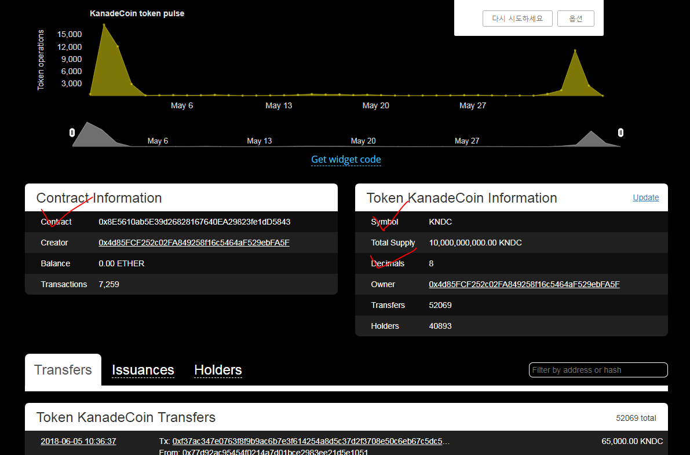Click the left range handle of chart navigator
Image resolution: width=690 pixels, height=455 pixels.
pos(72,133)
